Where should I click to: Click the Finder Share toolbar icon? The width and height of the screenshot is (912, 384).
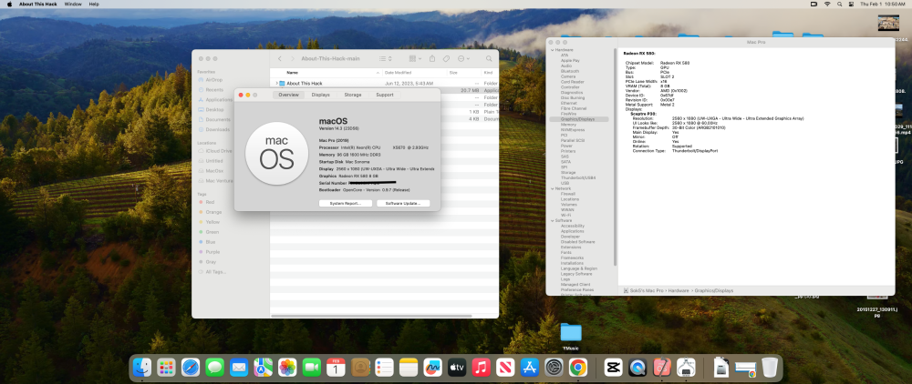pyautogui.click(x=432, y=58)
